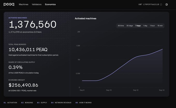The width and height of the screenshot is (176, 108).
Task: Jump to 02 Bonding section
Action: tap(27, 103)
